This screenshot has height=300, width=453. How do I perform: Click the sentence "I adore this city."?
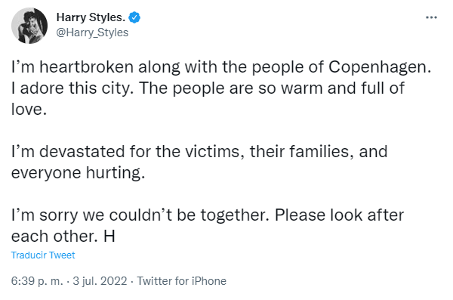[72, 88]
